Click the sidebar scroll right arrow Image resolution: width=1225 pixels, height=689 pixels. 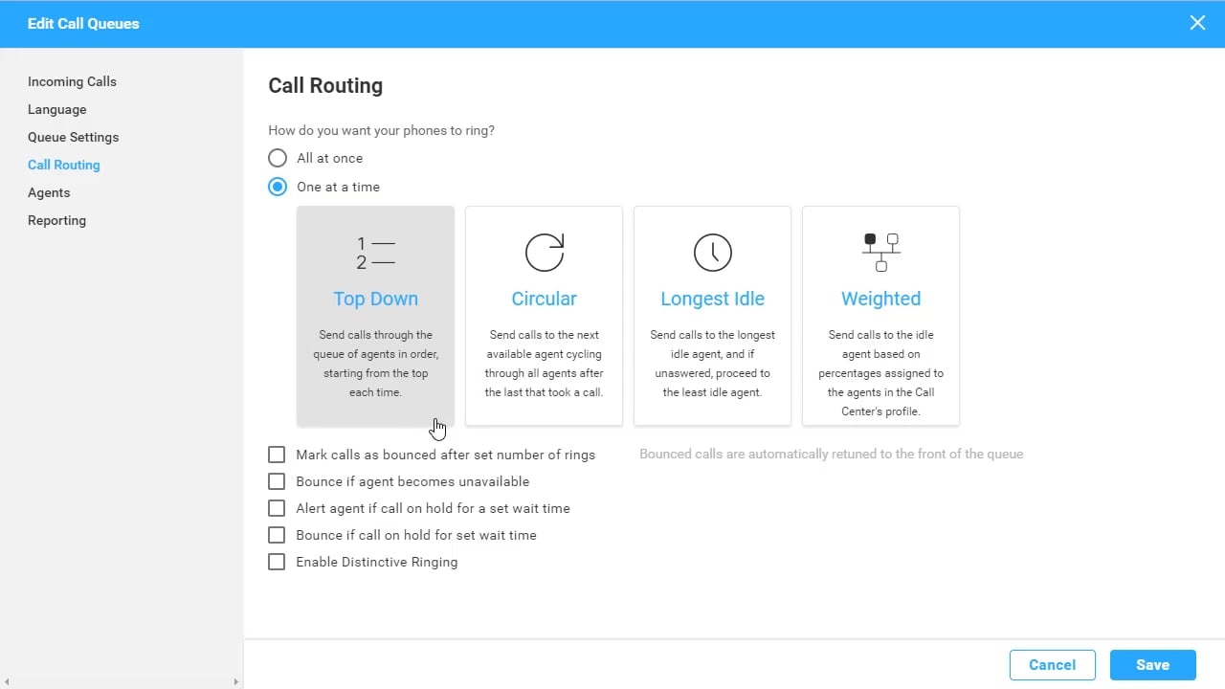(x=236, y=682)
